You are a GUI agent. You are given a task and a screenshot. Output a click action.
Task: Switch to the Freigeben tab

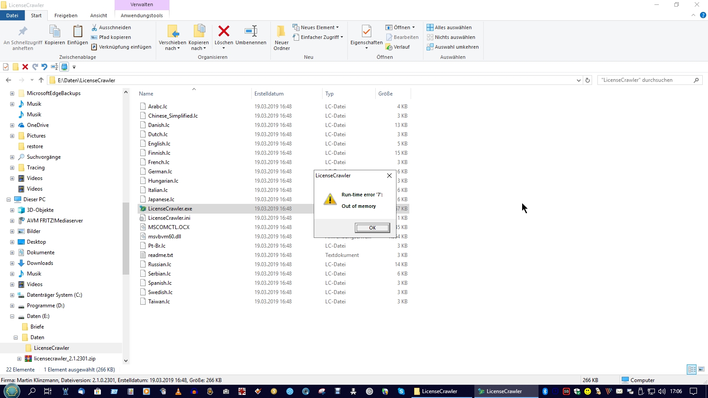click(66, 15)
